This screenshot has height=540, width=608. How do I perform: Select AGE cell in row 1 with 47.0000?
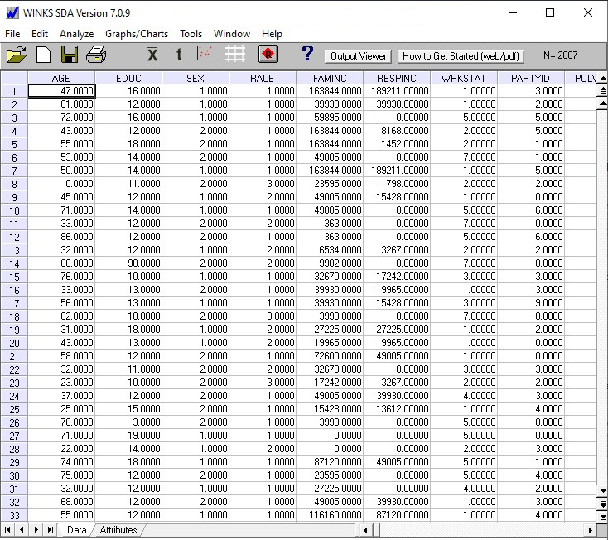click(x=61, y=91)
